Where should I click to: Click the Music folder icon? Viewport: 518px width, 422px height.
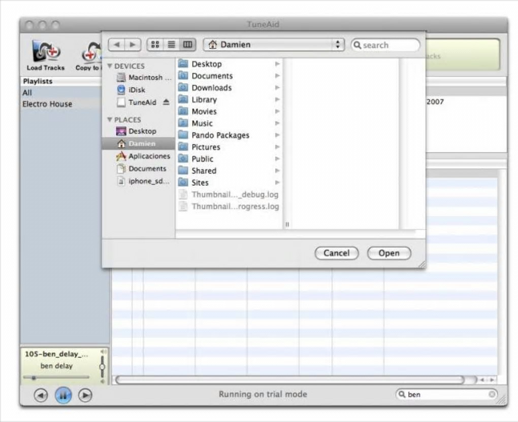(183, 123)
